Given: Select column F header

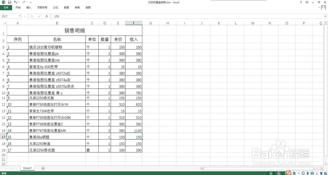Looking at the screenshot, I should tap(134, 23).
